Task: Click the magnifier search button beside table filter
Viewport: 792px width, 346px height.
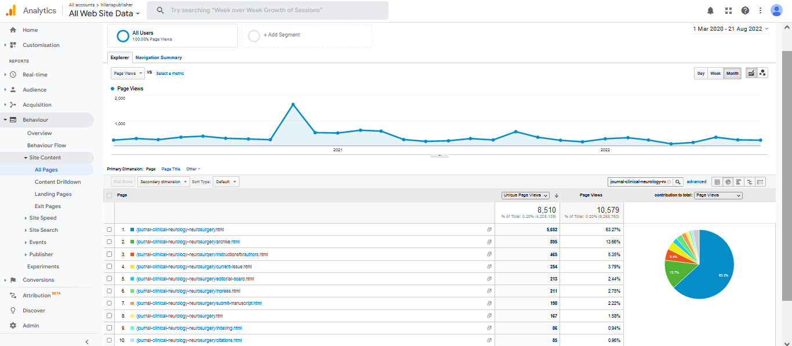Action: click(x=678, y=182)
